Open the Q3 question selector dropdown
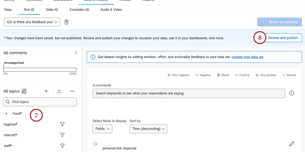Image resolution: width=305 pixels, height=152 pixels. tap(32, 22)
